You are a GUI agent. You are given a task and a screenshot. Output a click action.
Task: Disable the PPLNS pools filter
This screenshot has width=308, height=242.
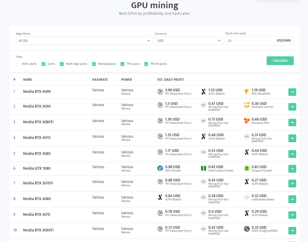tap(146, 64)
